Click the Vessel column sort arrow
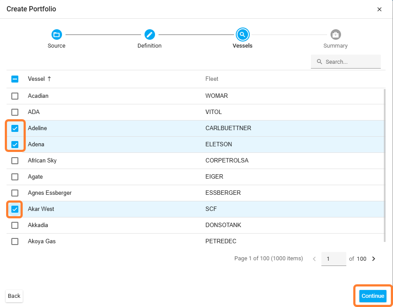This screenshot has height=307, width=393. click(49, 79)
